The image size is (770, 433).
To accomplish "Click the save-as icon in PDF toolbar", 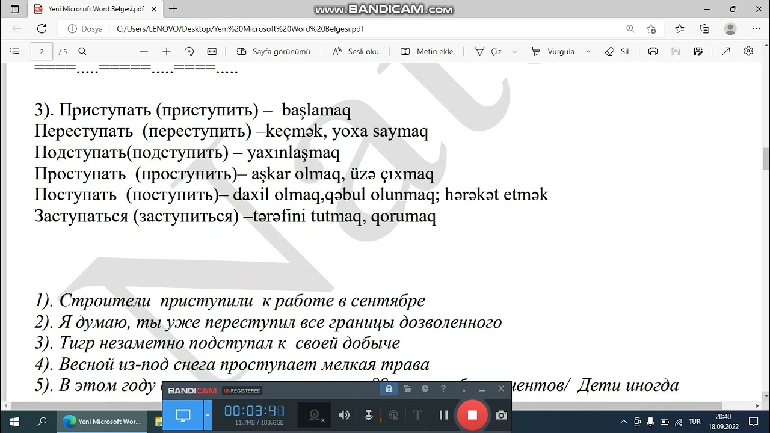I will coord(698,52).
